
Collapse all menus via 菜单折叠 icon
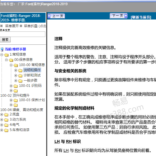pos(21,26)
